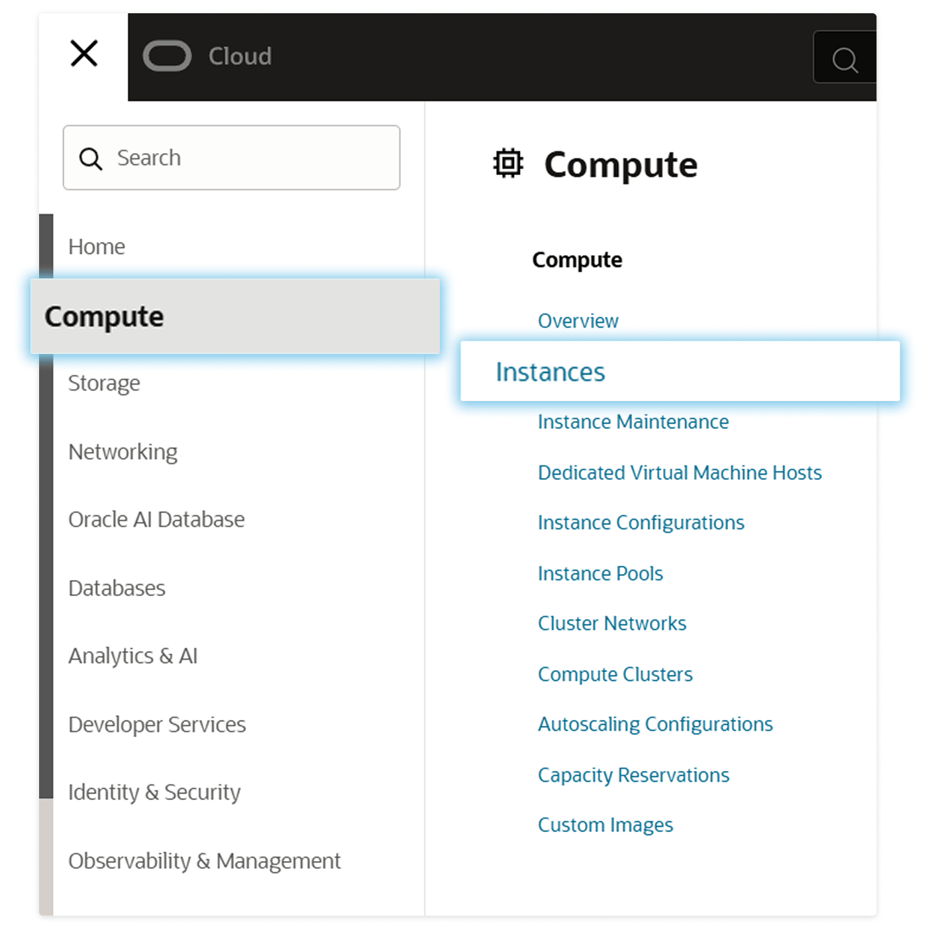Open Developer Services category
The image size is (938, 936).
tap(157, 725)
